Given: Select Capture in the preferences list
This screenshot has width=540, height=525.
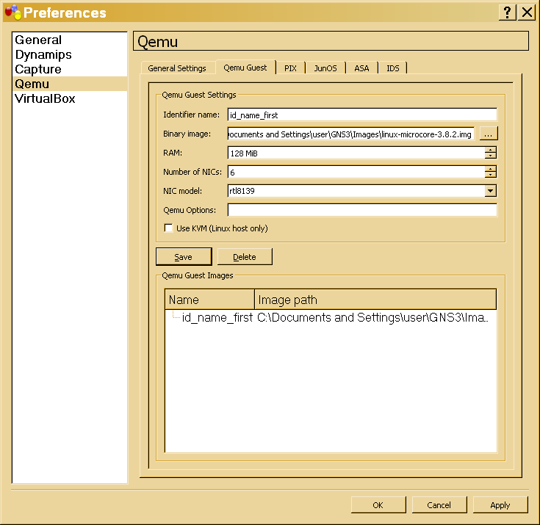Looking at the screenshot, I should click(70, 69).
